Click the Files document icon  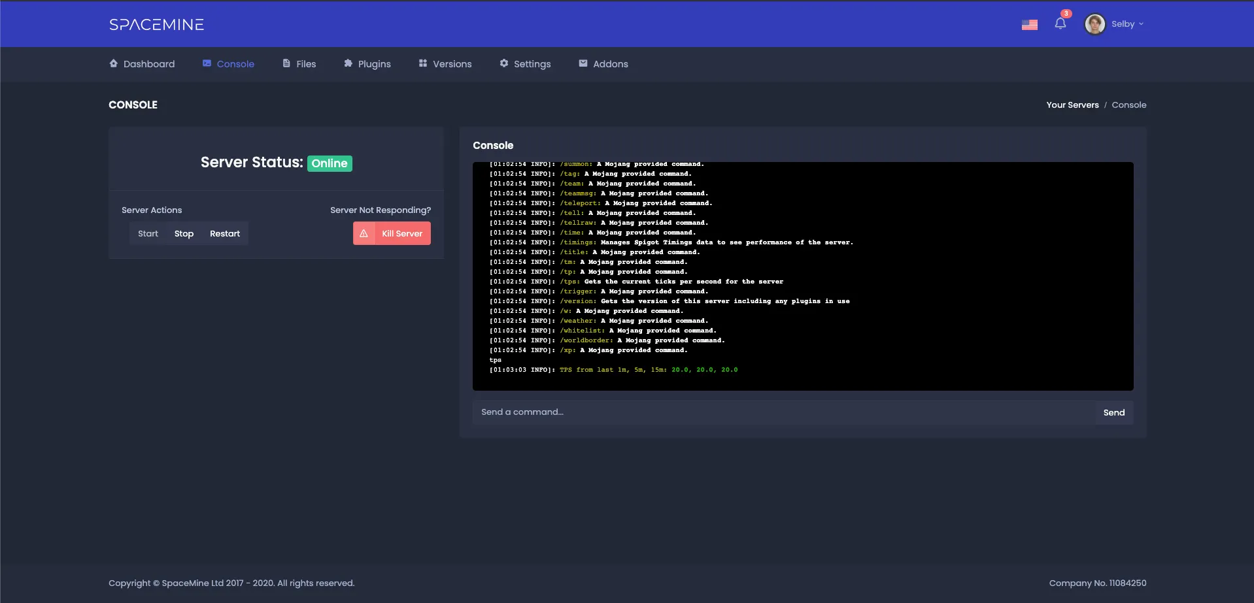pos(286,63)
